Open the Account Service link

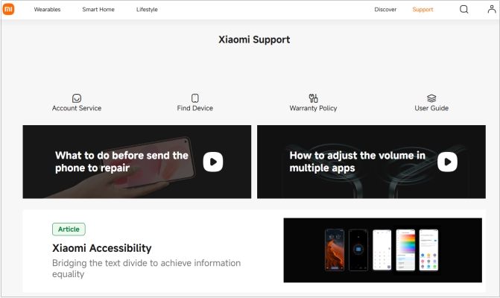click(x=77, y=108)
